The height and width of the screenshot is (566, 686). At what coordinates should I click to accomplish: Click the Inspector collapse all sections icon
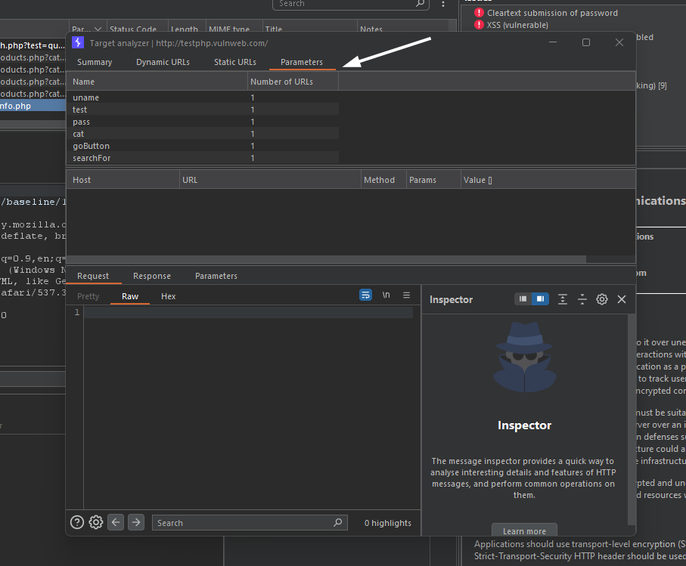582,299
